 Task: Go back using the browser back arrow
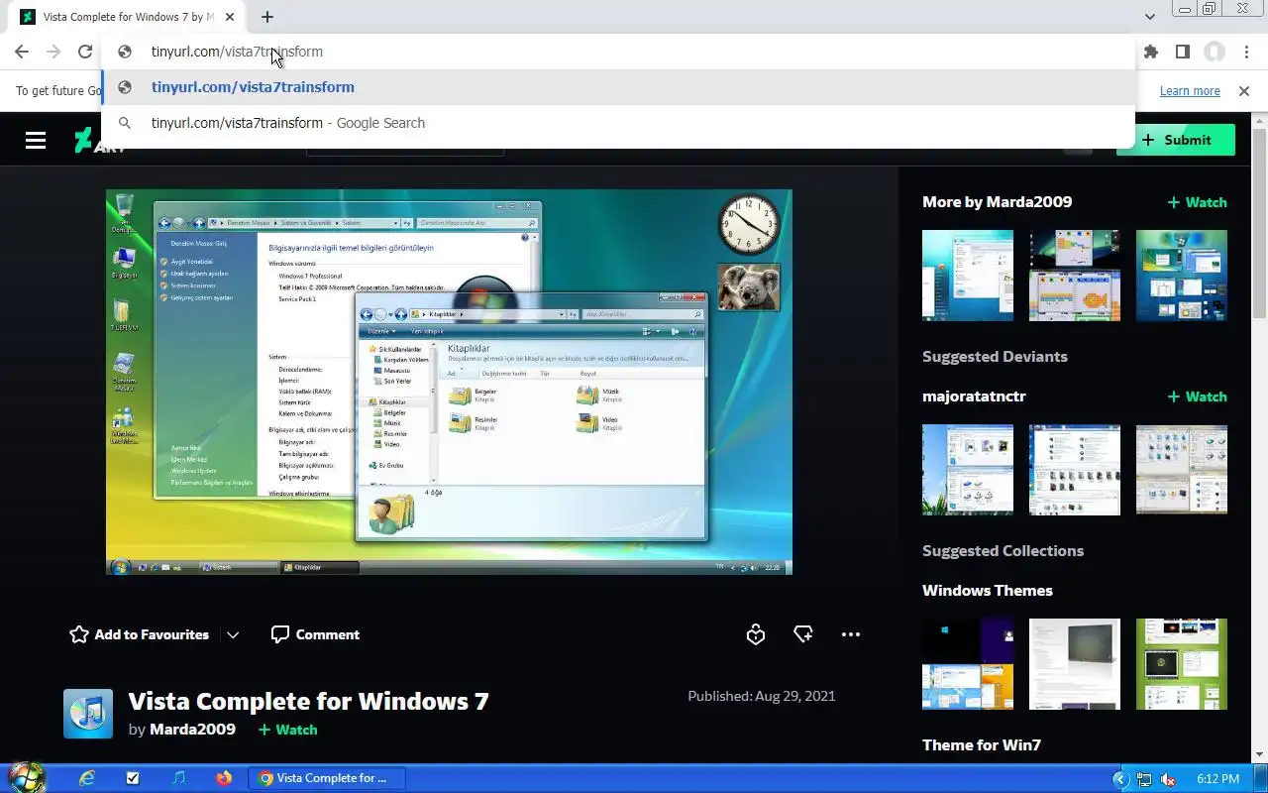tap(22, 52)
